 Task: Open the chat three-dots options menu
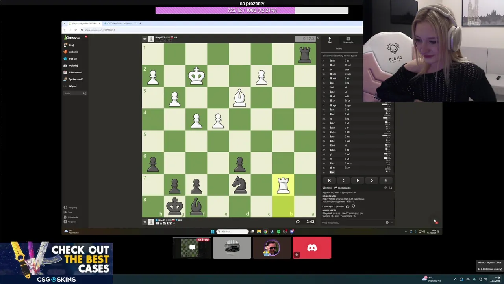pos(392,222)
